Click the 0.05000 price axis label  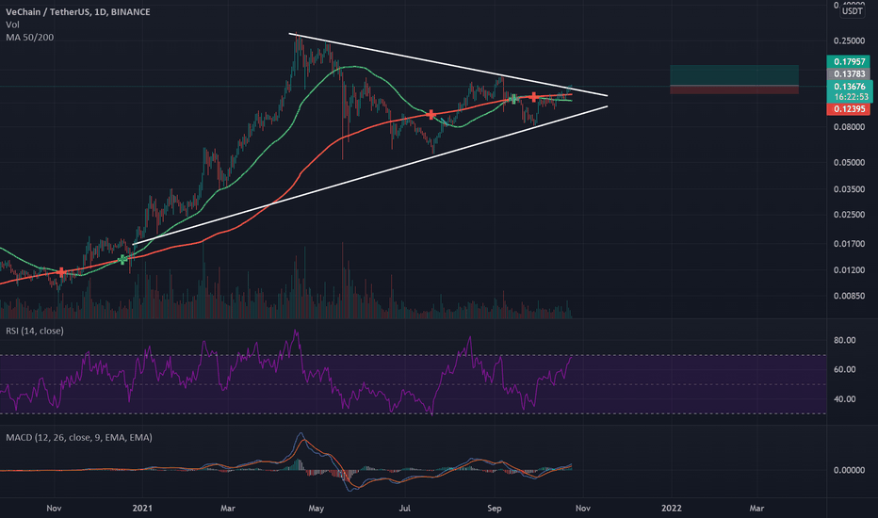[x=849, y=162]
